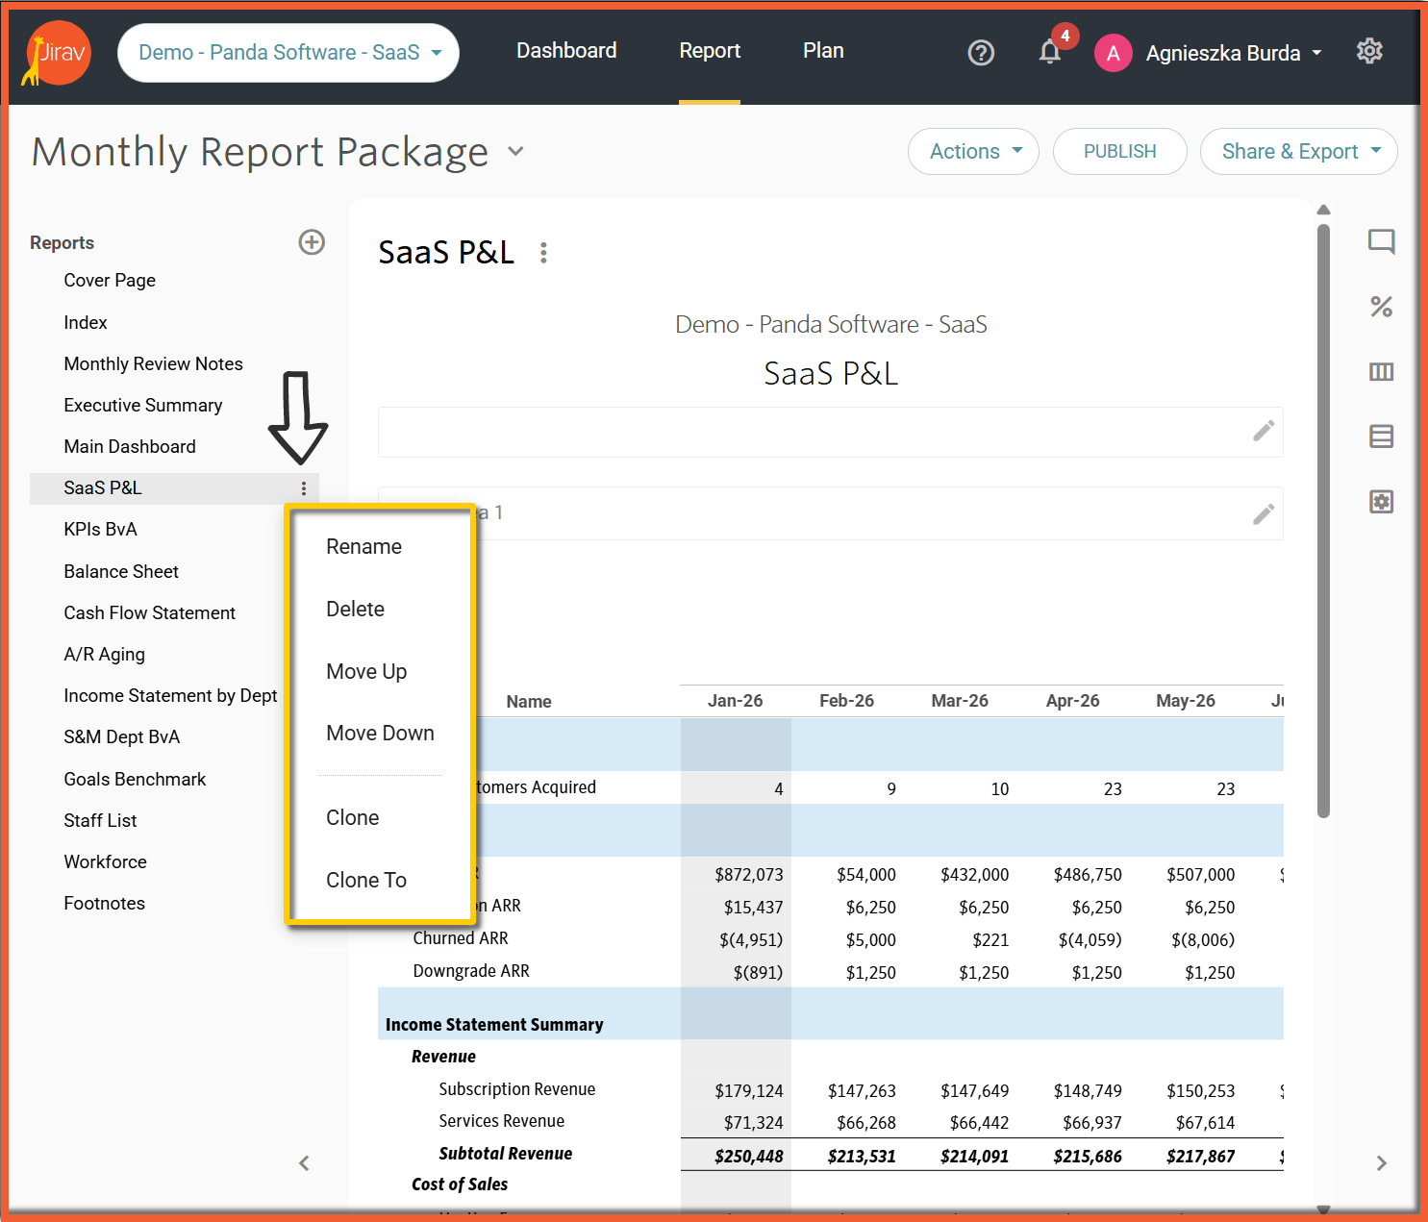Expand the Share & Export dropdown
Image resolution: width=1428 pixels, height=1222 pixels.
point(1298,152)
